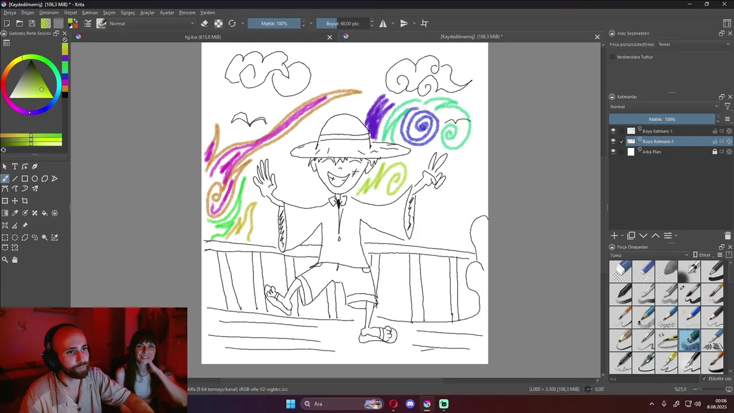Open the Süzgeç menu
The height and width of the screenshot is (413, 734).
128,13
